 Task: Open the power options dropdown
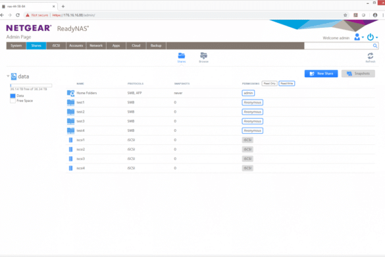click(x=372, y=37)
